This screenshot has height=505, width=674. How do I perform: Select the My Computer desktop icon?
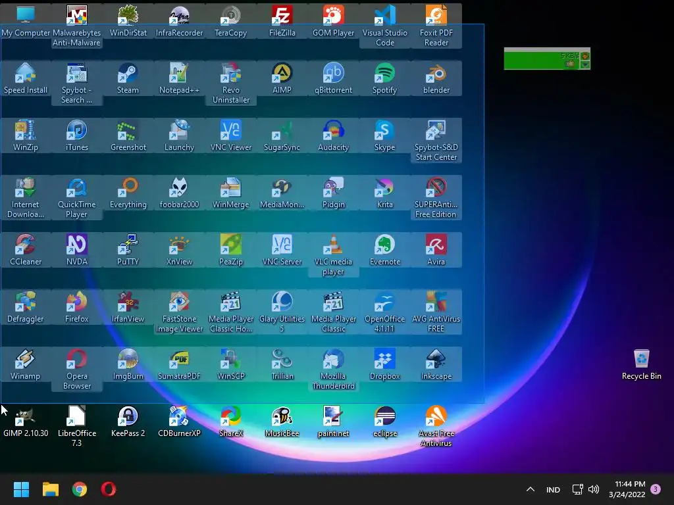[26, 20]
